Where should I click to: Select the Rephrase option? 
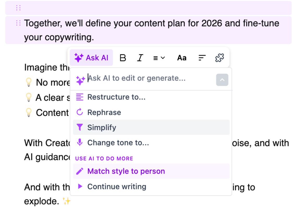(104, 112)
